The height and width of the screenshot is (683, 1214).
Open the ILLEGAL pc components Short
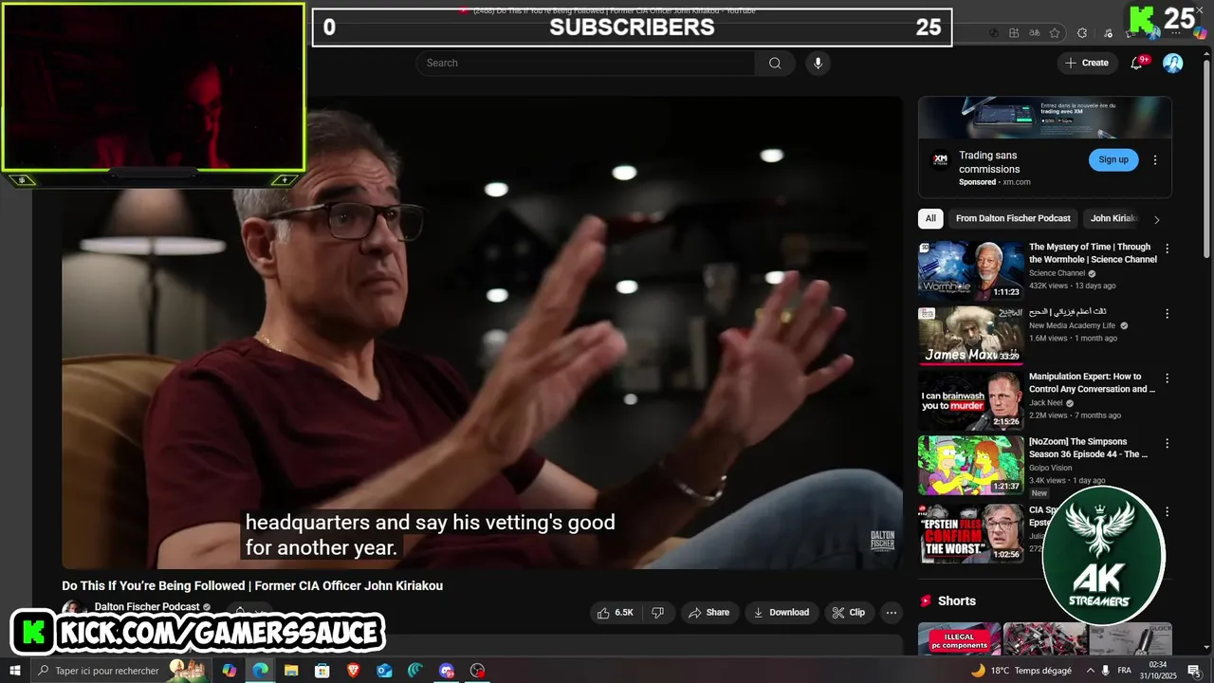point(959,638)
